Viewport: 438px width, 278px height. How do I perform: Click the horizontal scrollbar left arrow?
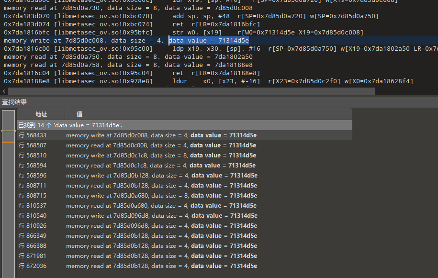coord(3,91)
